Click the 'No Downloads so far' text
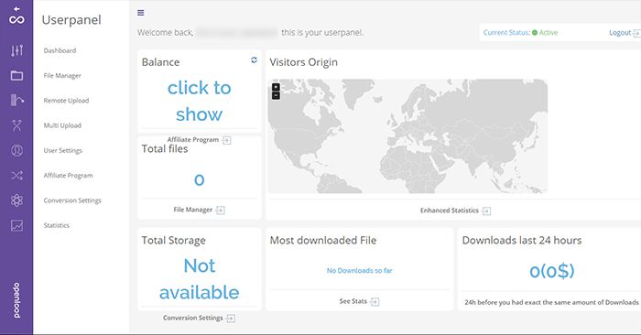 [359, 270]
